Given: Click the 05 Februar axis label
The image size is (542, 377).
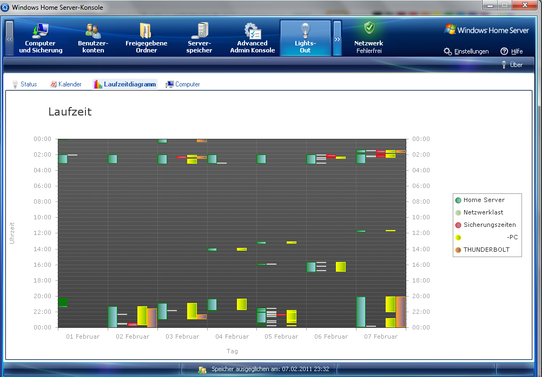Looking at the screenshot, I should click(281, 336).
